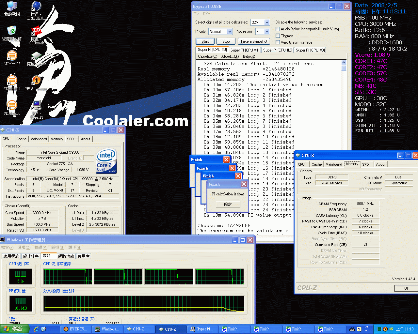
Task: Click Super PI output scrollbar up arrow
Action: tap(344, 63)
